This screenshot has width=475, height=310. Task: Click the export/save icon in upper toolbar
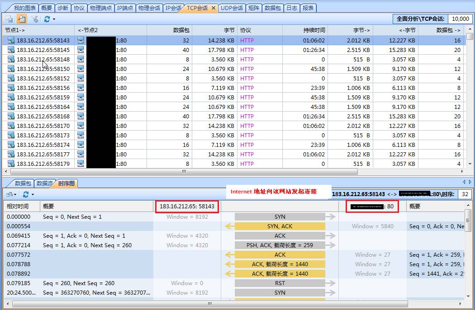coord(9,19)
